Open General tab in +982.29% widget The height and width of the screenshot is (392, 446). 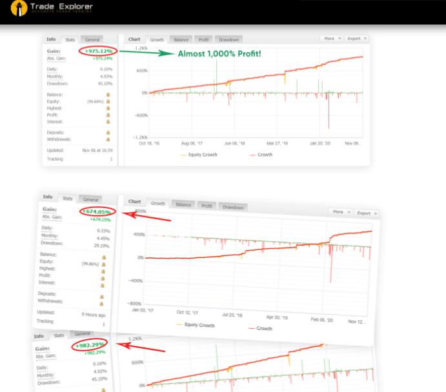pyautogui.click(x=82, y=334)
